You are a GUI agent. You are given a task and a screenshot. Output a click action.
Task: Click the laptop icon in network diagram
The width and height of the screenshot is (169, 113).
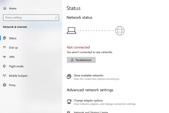click(72, 31)
